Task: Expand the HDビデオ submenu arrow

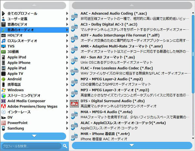Action: click(x=67, y=35)
